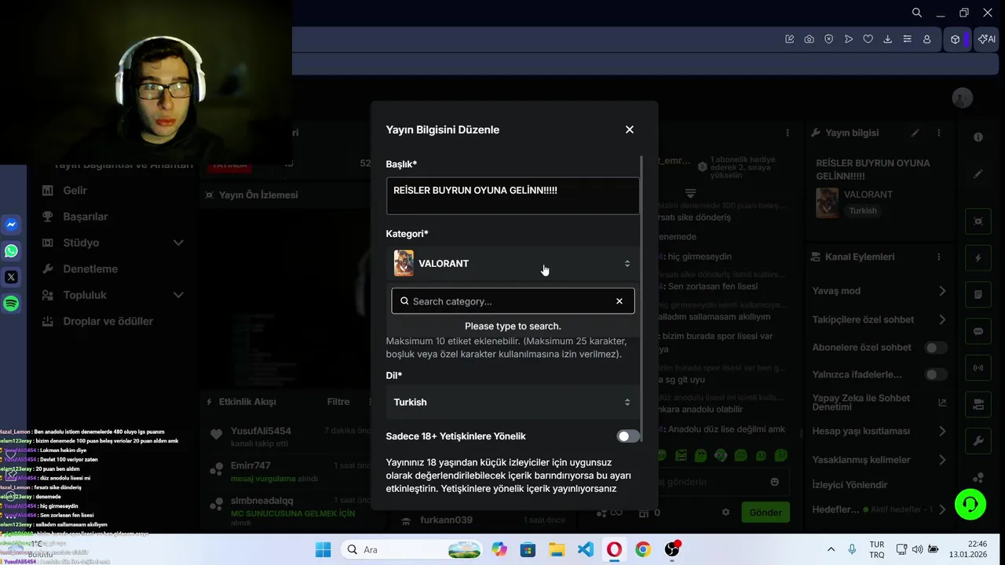Open OBS Studio from taskbar

[672, 550]
